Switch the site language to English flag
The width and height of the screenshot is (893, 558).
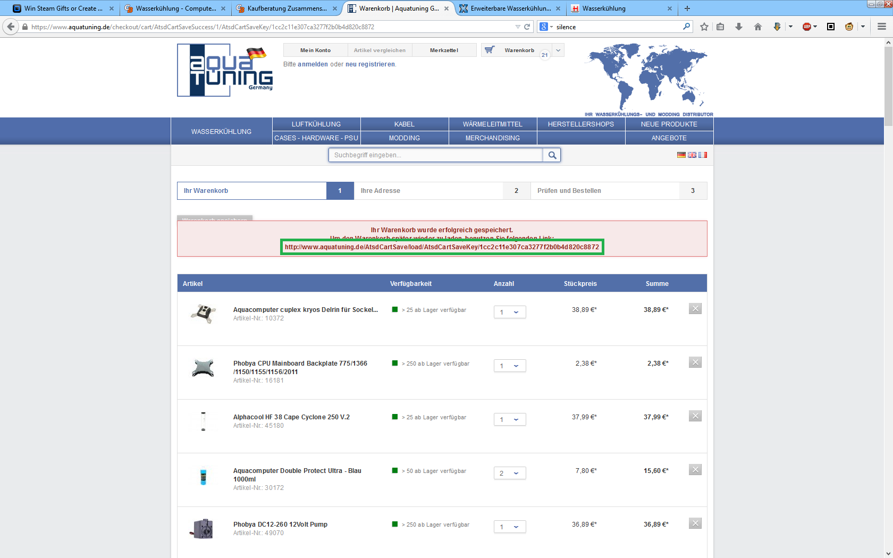tap(692, 155)
